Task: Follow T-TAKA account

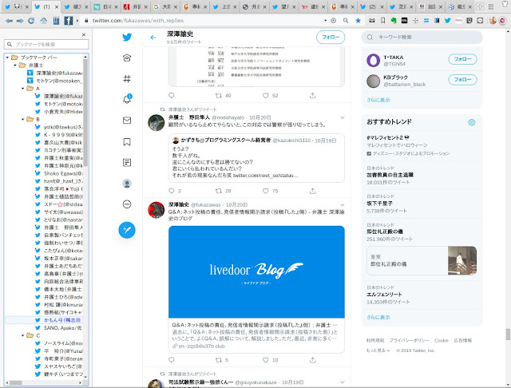Action: pyautogui.click(x=462, y=59)
